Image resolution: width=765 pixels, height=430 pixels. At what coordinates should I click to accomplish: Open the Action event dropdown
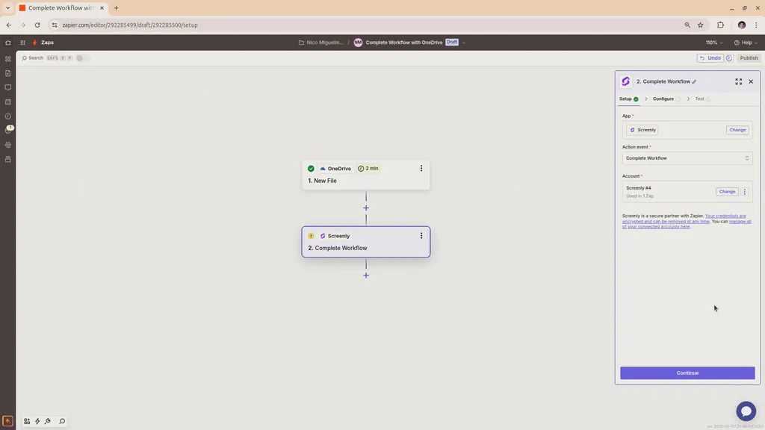click(x=687, y=158)
